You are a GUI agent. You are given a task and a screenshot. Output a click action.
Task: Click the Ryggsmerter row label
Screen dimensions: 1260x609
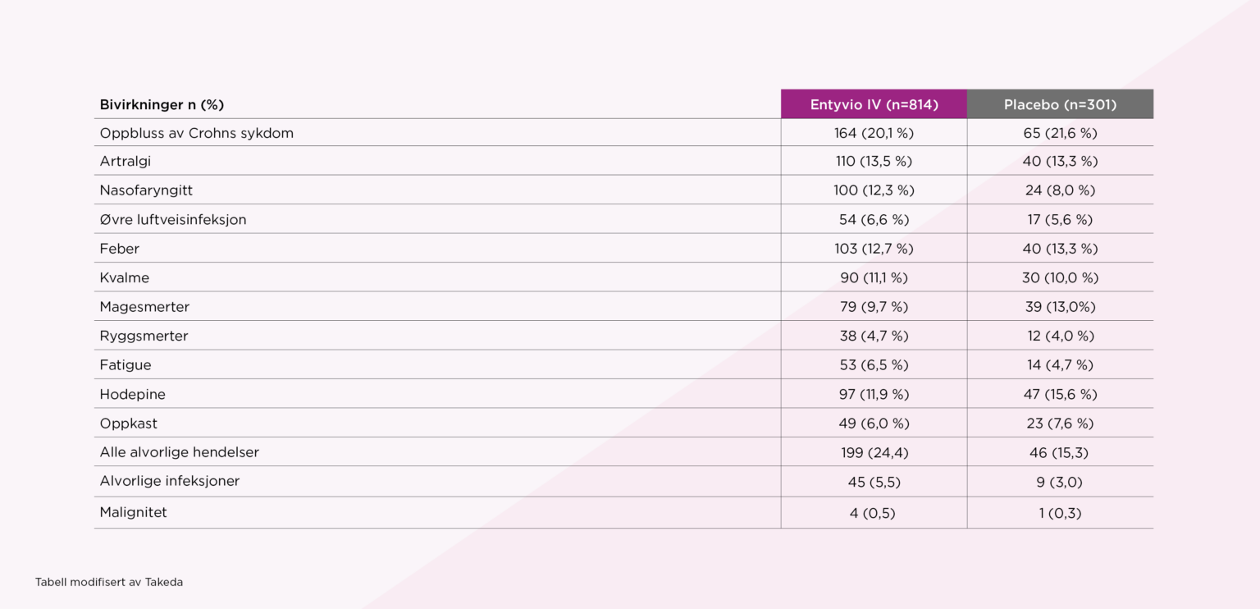pos(144,336)
